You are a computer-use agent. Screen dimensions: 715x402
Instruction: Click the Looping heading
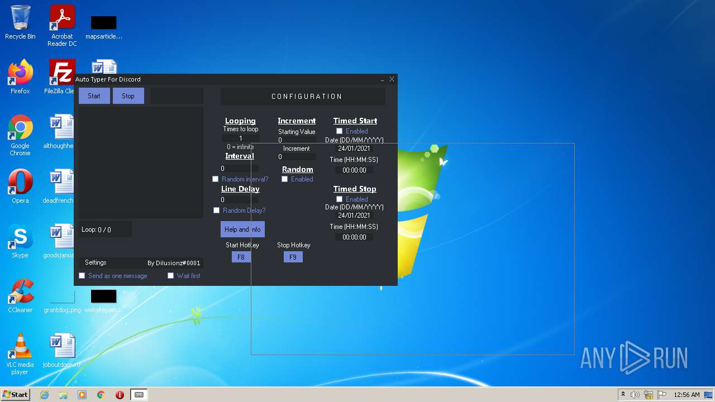pyautogui.click(x=240, y=121)
